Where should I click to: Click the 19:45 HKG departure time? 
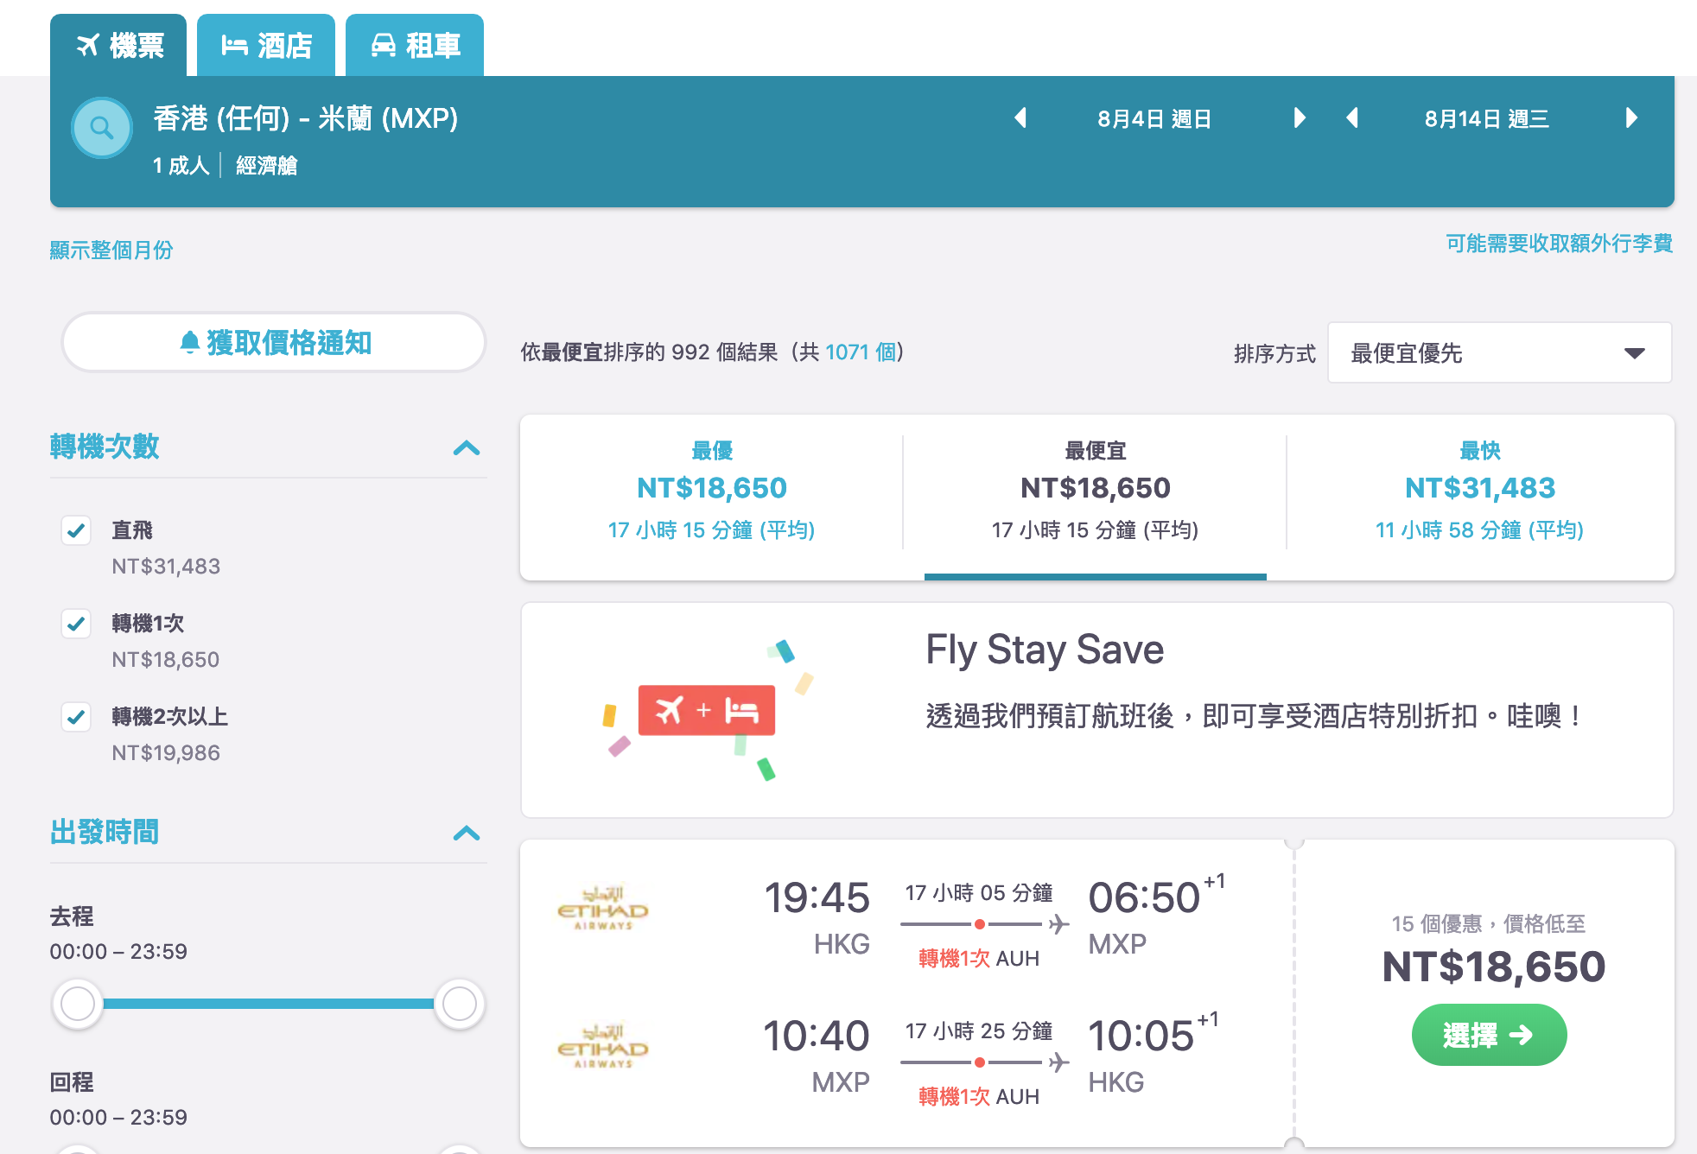[817, 898]
